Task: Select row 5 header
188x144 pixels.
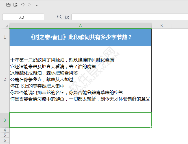Action: point(5,135)
